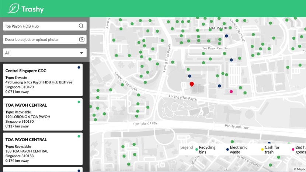Click the Lorong 6 Toa Payoh road label
Viewport: 306px width, 172px height.
pyautogui.click(x=183, y=98)
